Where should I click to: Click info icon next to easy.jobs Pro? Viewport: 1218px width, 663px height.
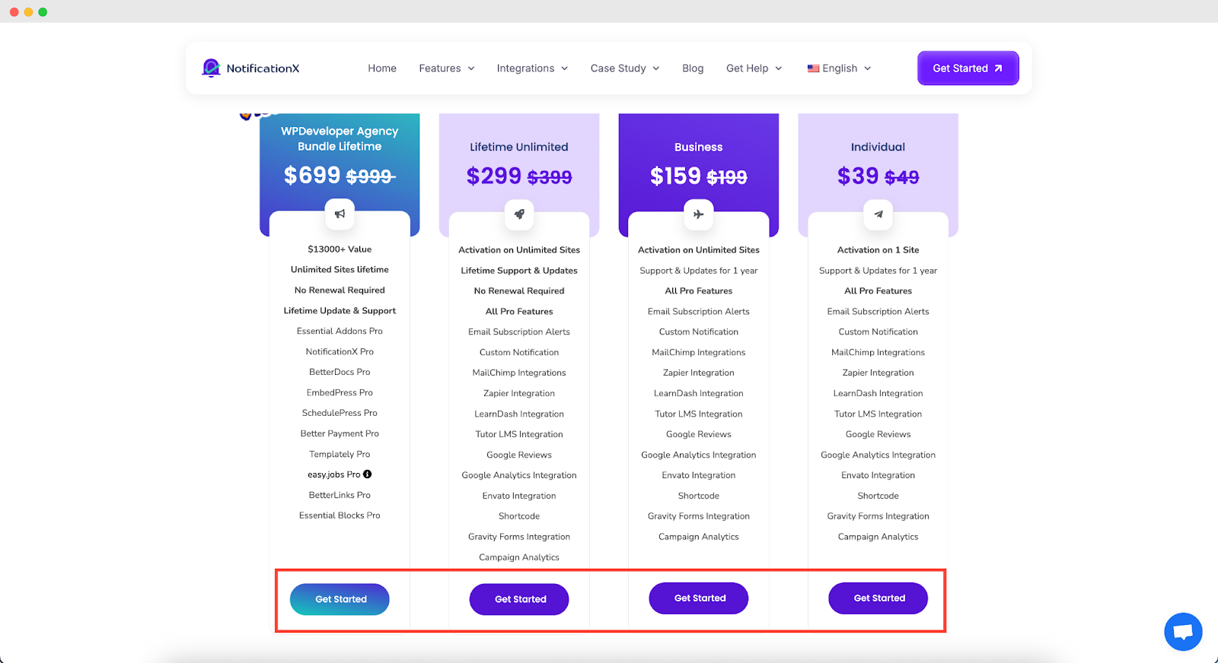point(368,474)
